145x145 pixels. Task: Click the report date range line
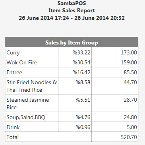[72, 18]
